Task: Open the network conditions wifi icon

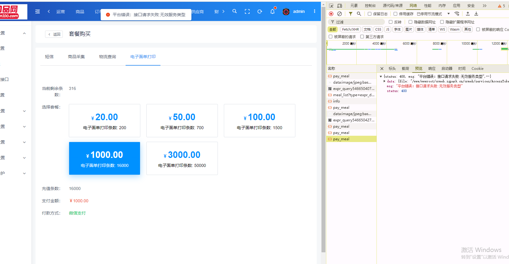Action: (457, 14)
